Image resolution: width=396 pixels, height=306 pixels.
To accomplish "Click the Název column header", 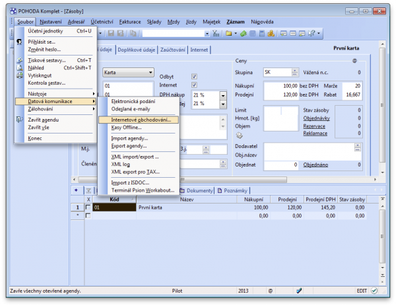I will [x=187, y=200].
